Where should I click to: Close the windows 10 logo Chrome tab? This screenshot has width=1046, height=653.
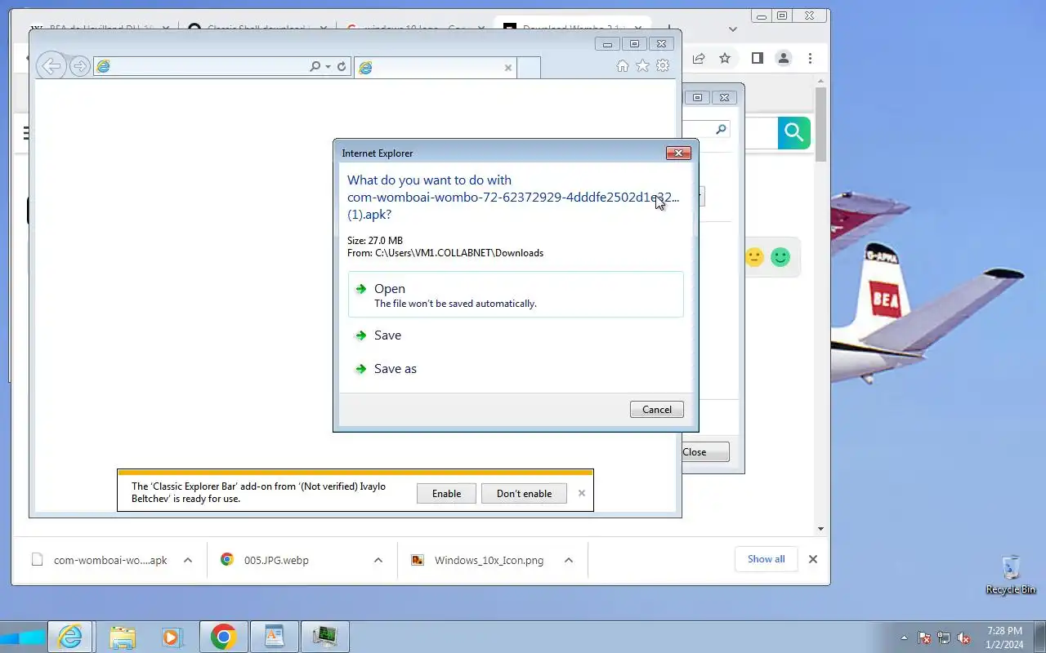tap(483, 28)
